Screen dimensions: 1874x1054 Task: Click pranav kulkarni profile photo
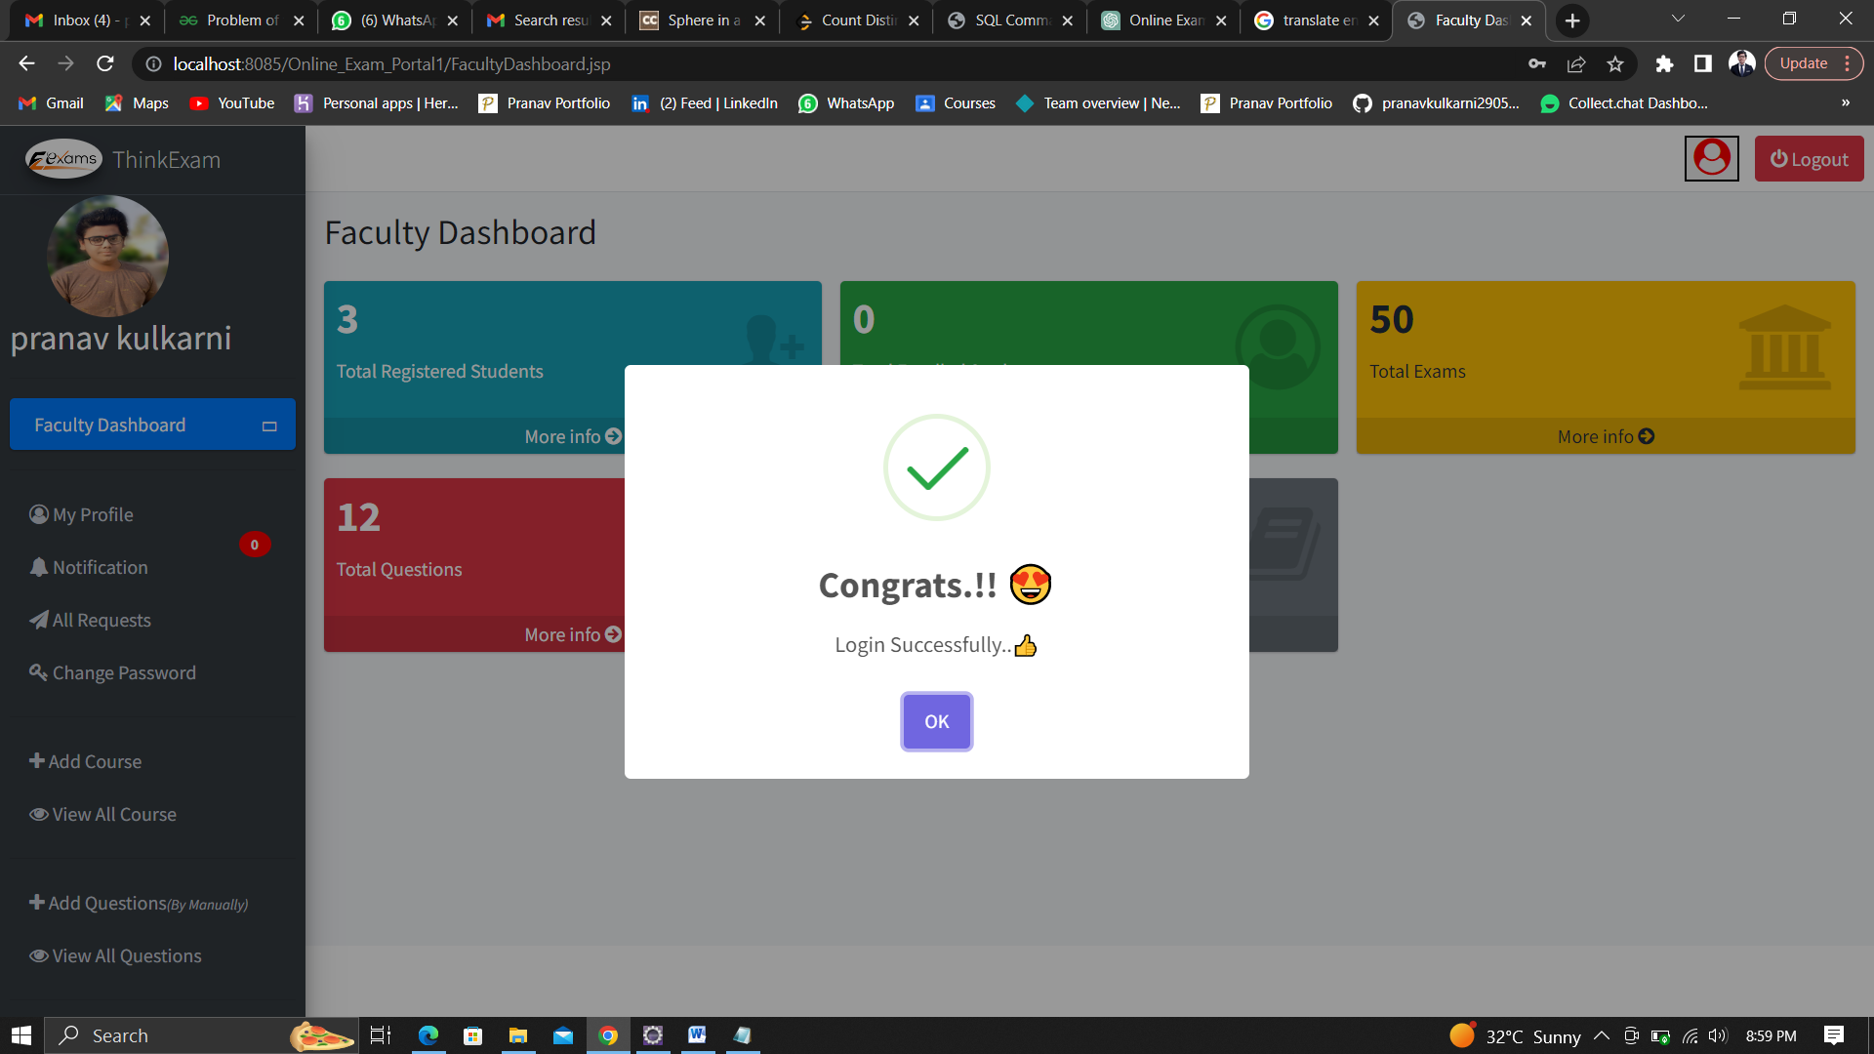click(x=107, y=256)
